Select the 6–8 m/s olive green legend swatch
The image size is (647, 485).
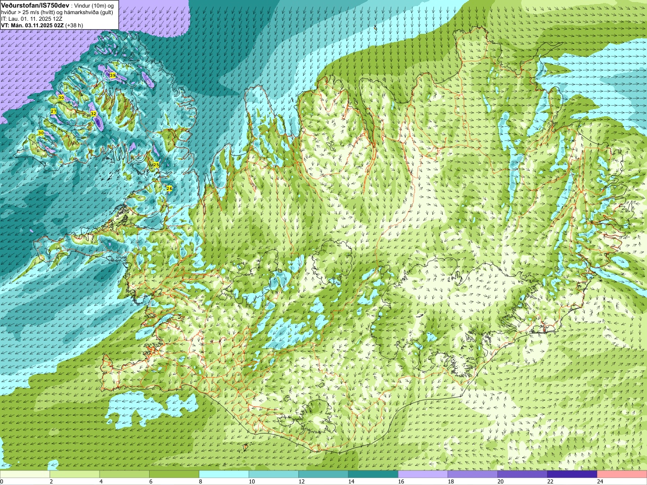pos(174,474)
